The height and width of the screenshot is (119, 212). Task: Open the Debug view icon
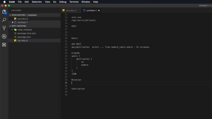[x=4, y=36]
